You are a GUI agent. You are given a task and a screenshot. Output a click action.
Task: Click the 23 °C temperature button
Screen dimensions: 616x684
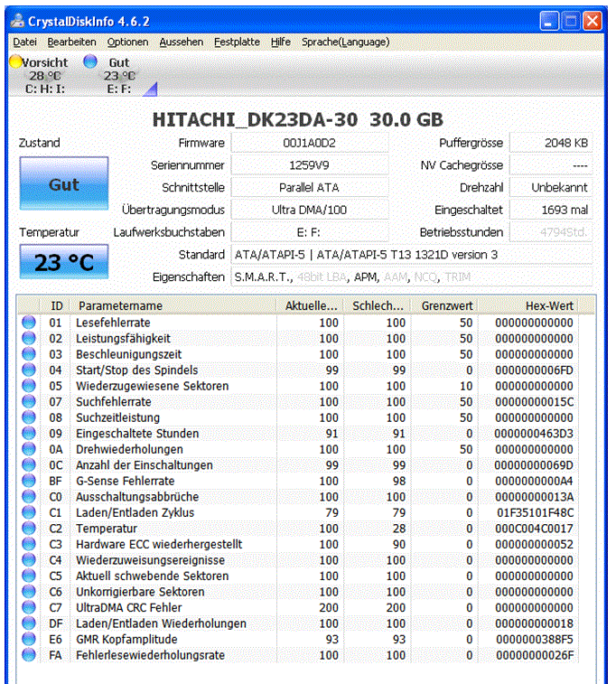pyautogui.click(x=63, y=262)
